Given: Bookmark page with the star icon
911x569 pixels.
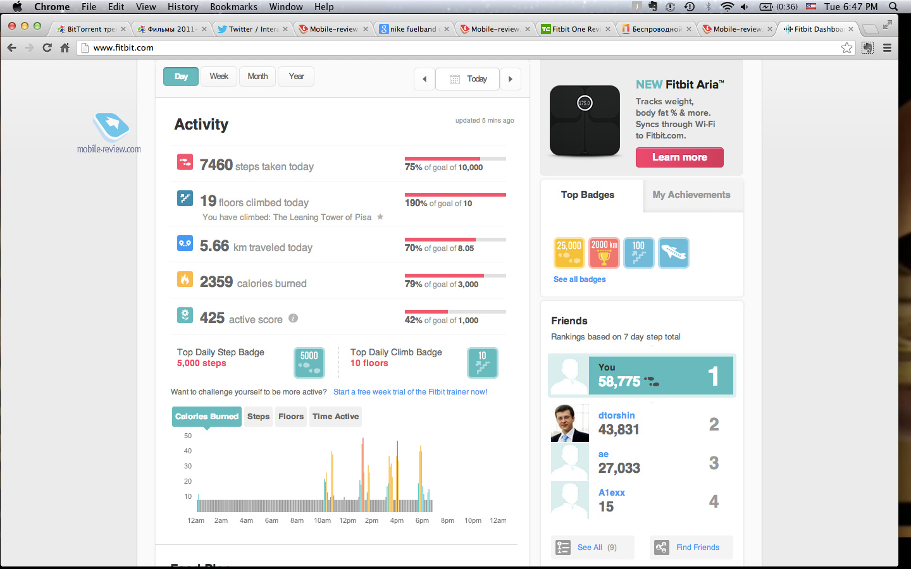Looking at the screenshot, I should click(846, 48).
